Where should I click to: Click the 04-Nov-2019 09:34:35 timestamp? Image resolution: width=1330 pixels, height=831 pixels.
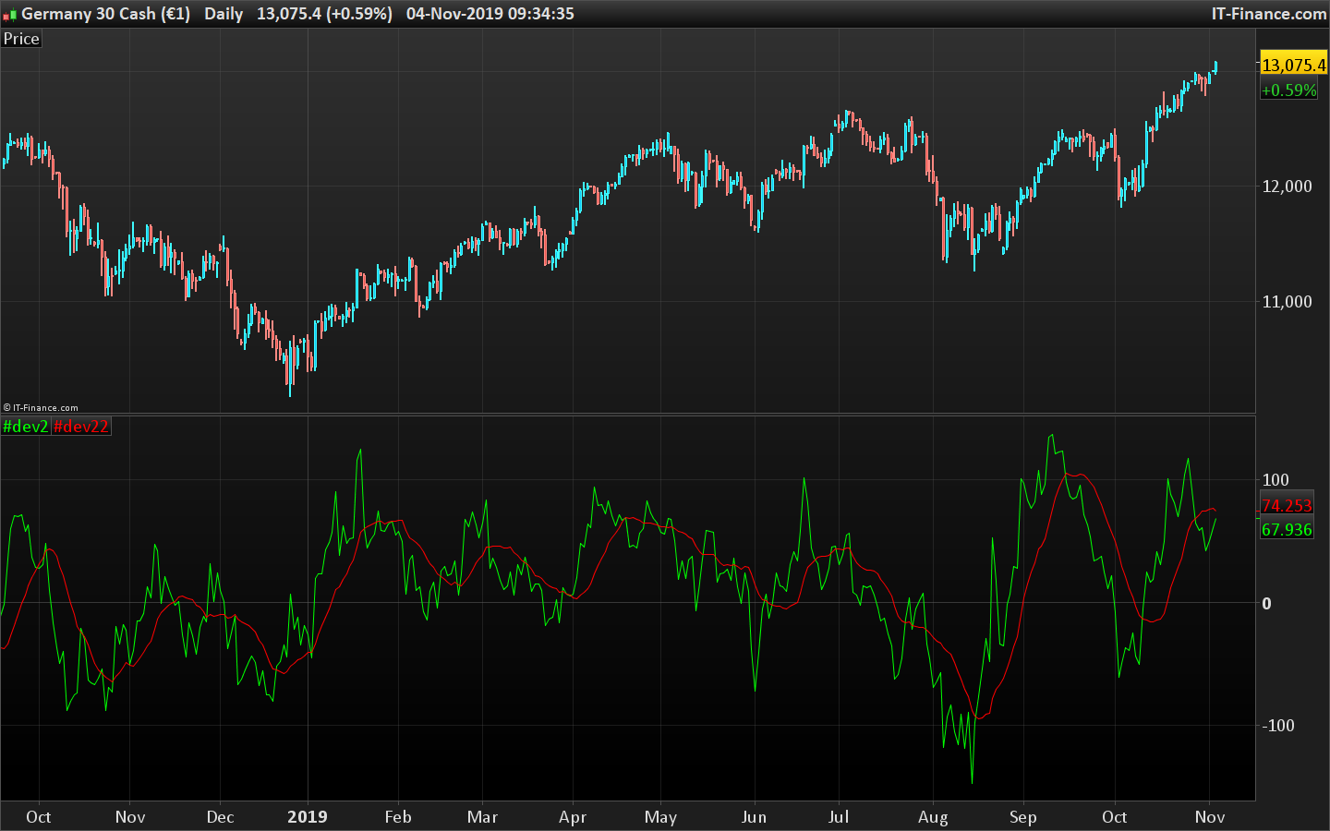click(x=490, y=14)
